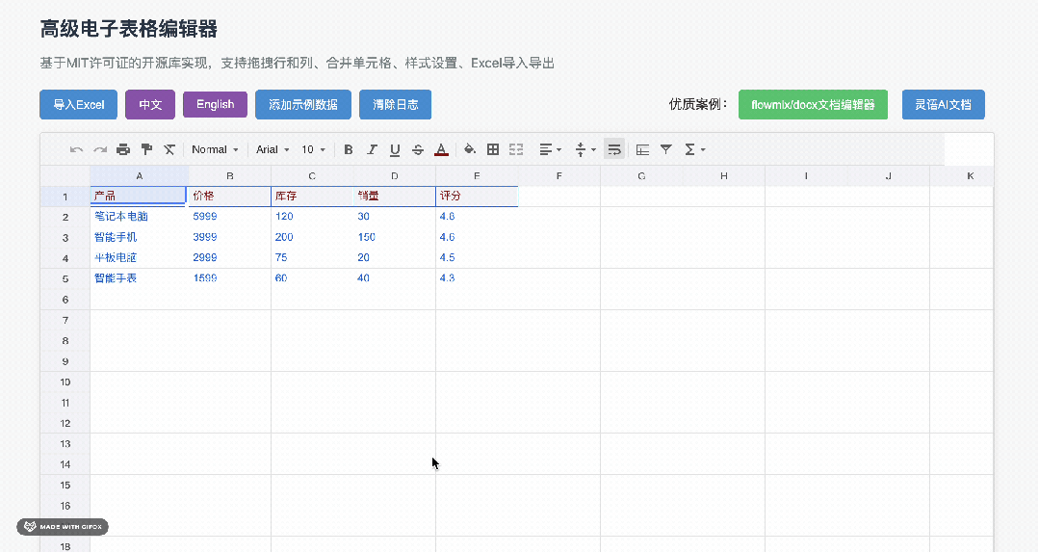Switch language with 中文 button

(150, 105)
